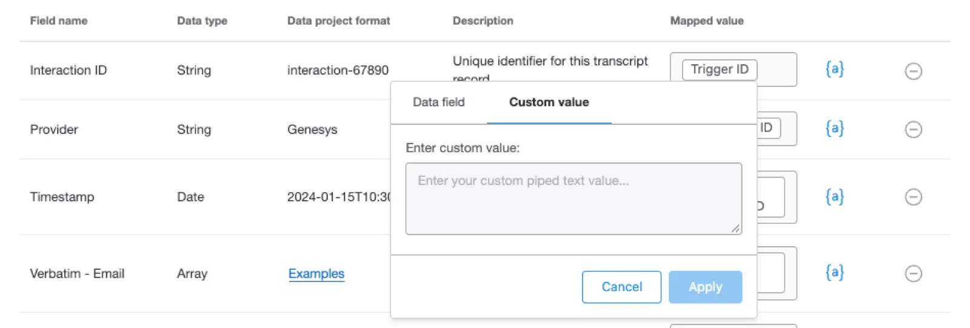The image size is (970, 328).
Task: Click the interaction-67890 format value
Action: [x=338, y=70]
